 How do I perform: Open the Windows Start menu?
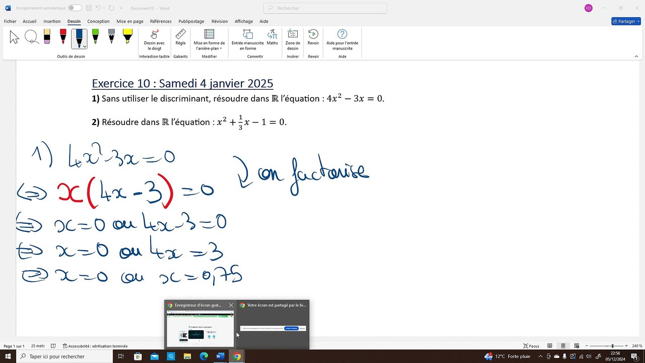pyautogui.click(x=8, y=356)
